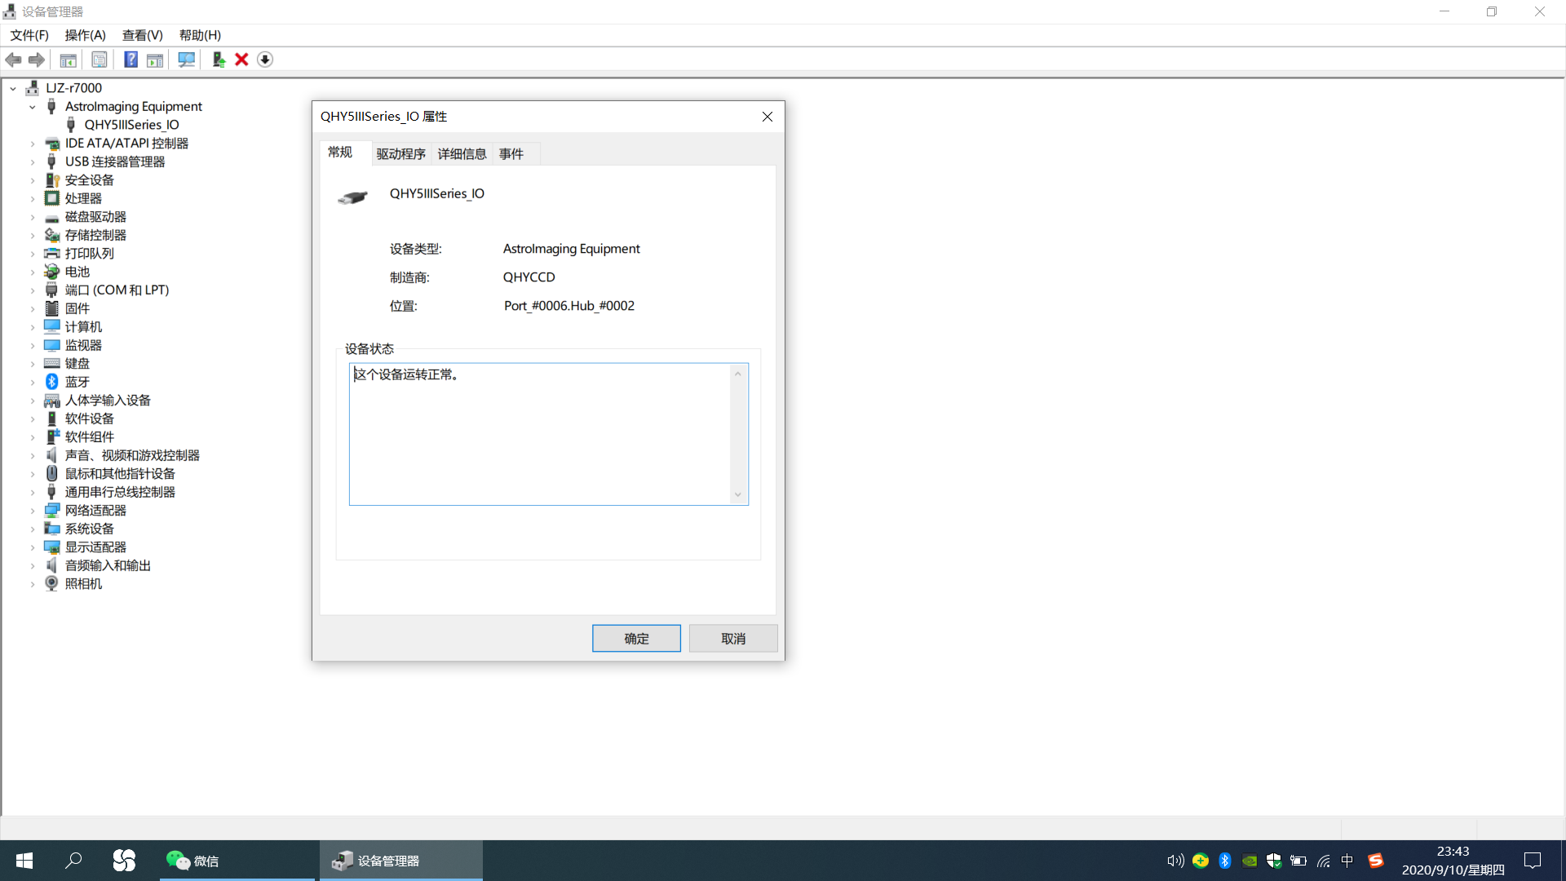Collapse the LJZ-r7000 root node
The width and height of the screenshot is (1566, 881).
(13, 88)
